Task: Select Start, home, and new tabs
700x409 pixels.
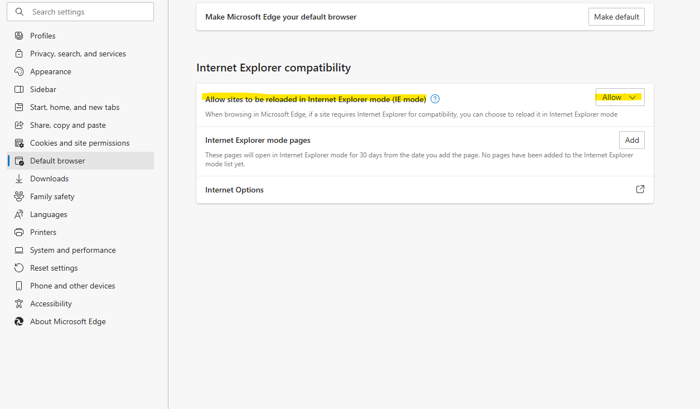Action: click(75, 107)
